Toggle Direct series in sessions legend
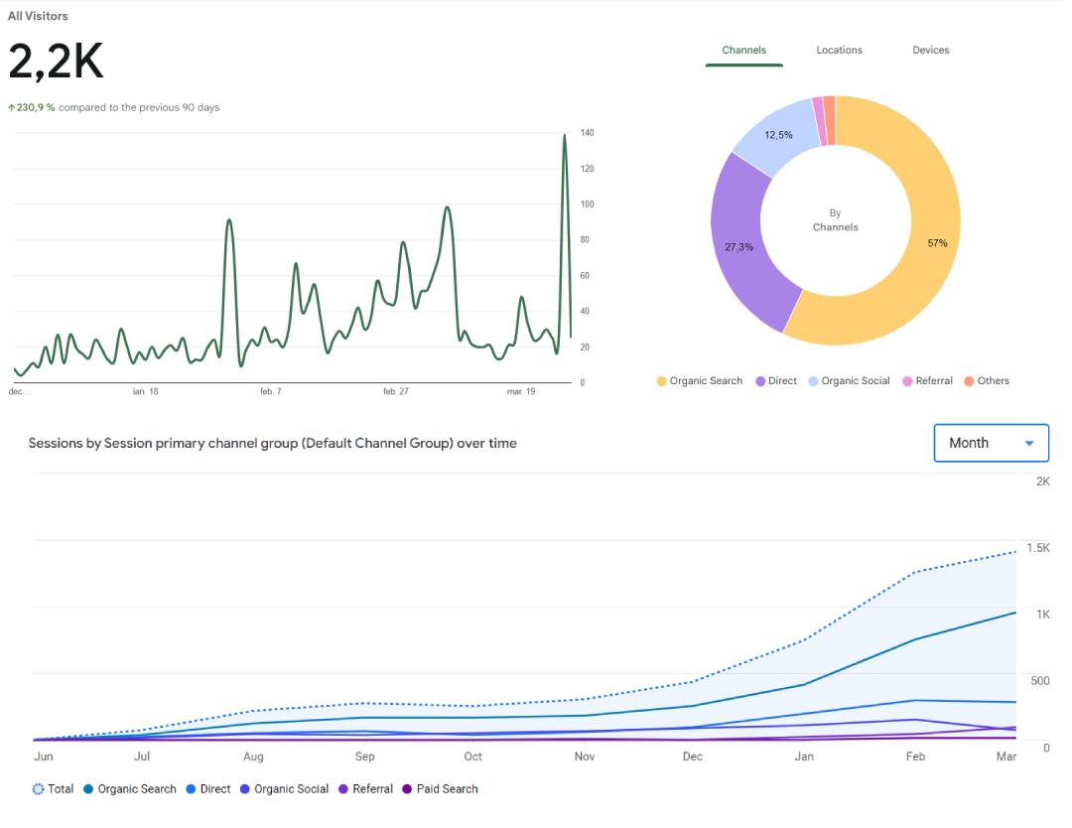The height and width of the screenshot is (828, 1072). [x=191, y=789]
